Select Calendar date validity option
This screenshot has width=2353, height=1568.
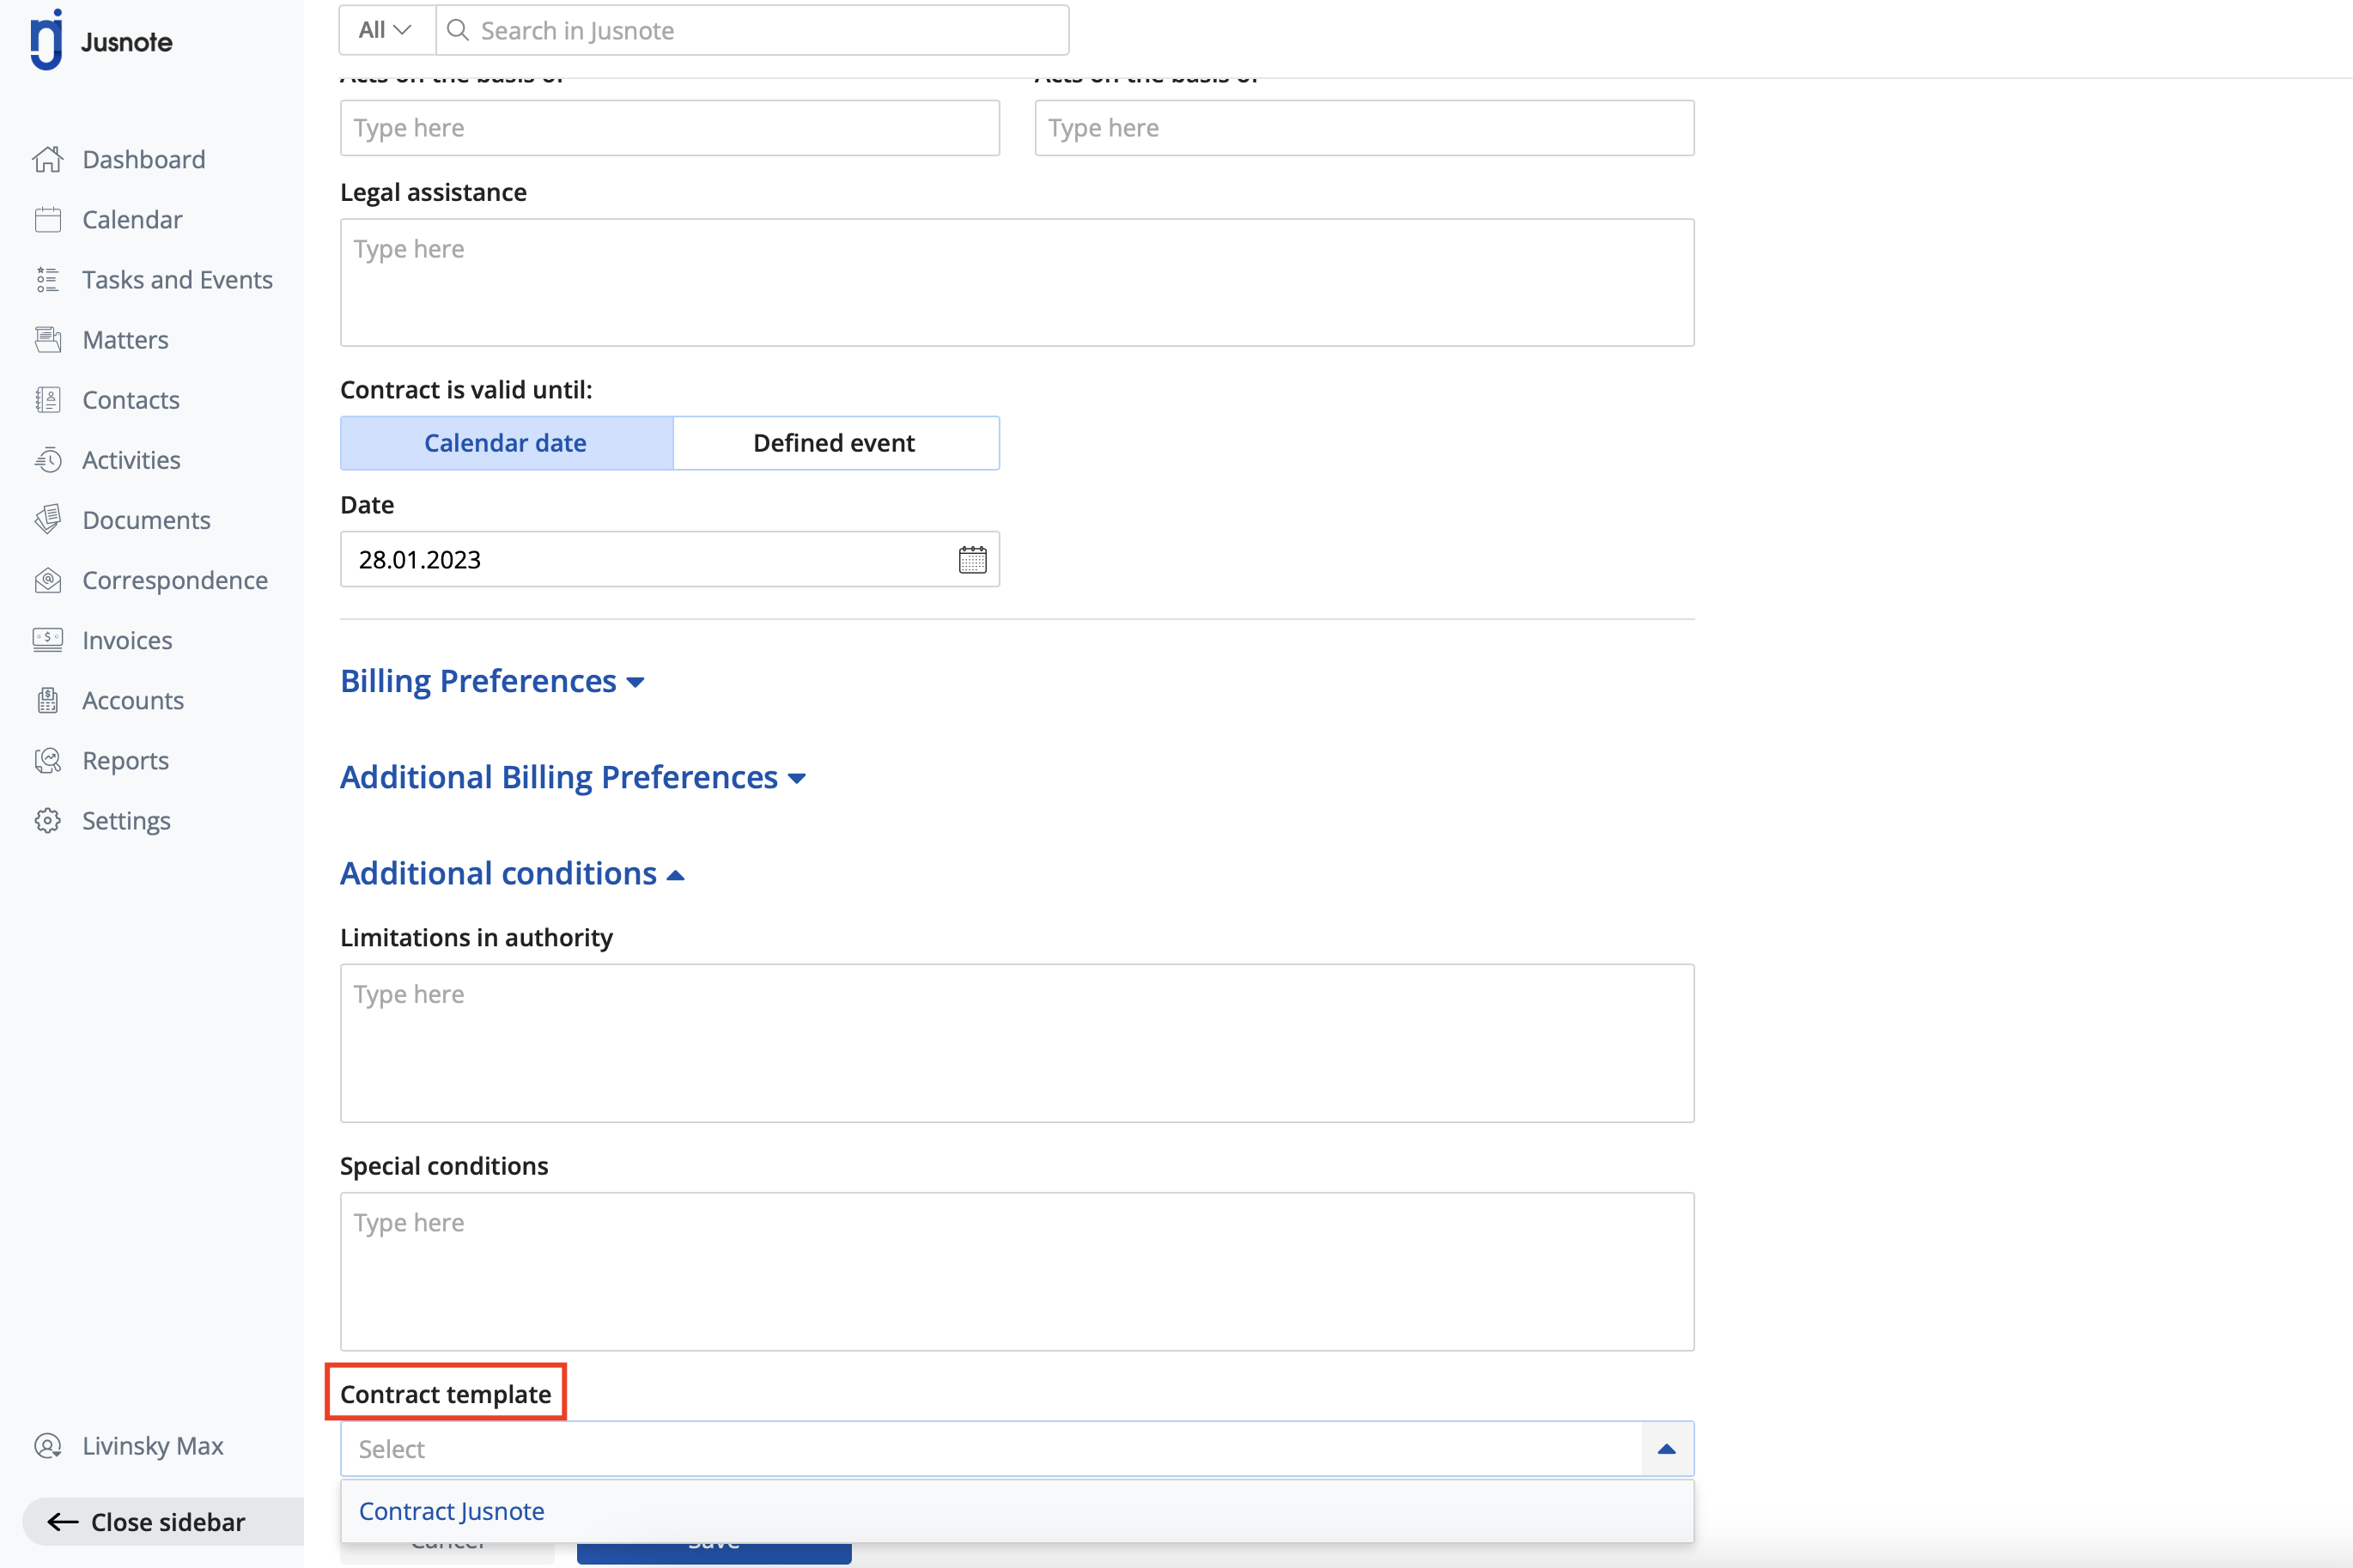[506, 442]
